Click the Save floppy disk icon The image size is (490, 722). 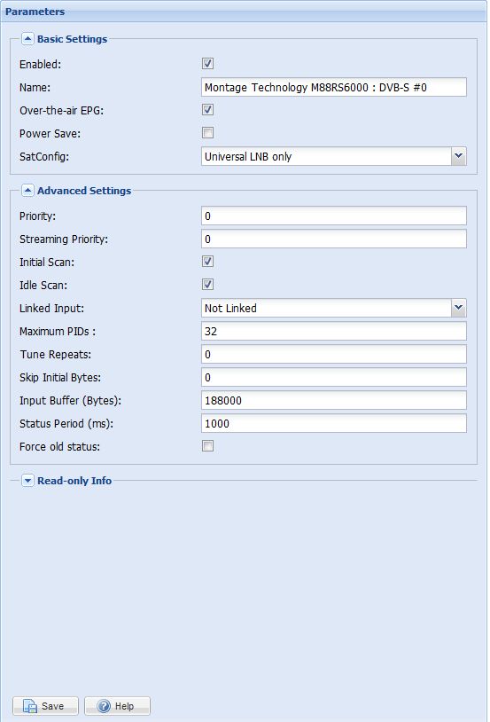30,706
